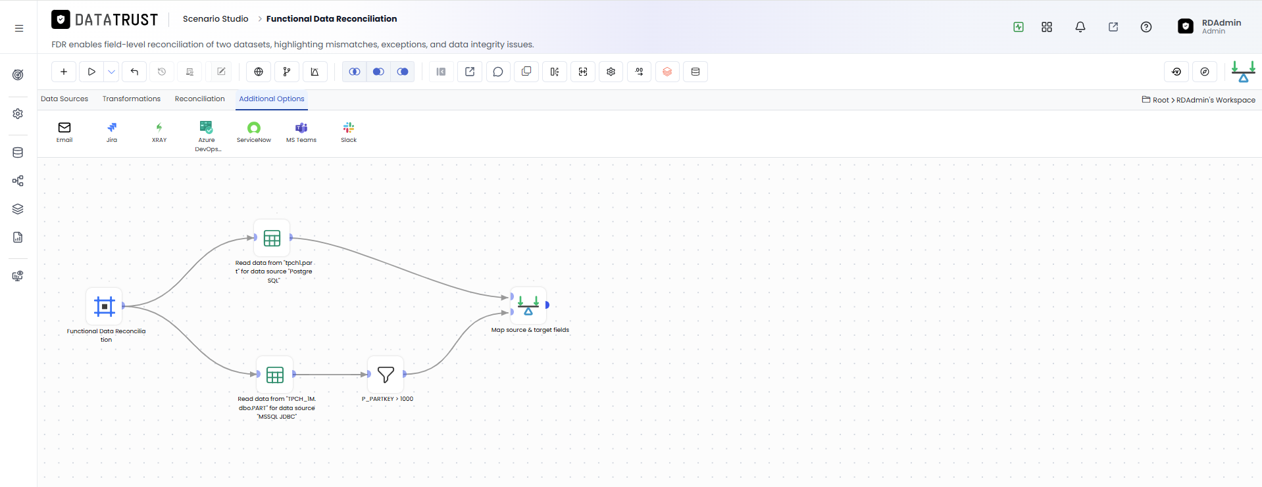Select the first join-type toggle
The width and height of the screenshot is (1262, 487).
coord(355,72)
